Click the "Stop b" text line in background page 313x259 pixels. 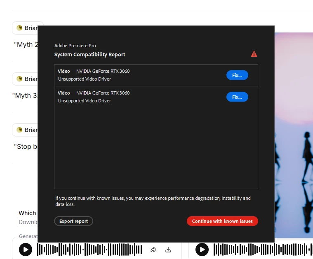point(26,147)
